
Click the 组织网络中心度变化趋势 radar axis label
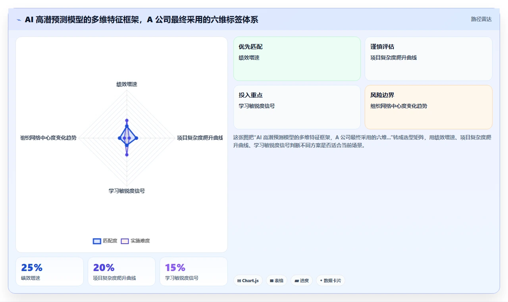(49, 138)
